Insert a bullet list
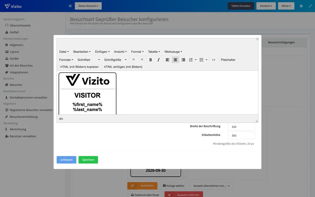315x197 pixels. [x=201, y=60]
